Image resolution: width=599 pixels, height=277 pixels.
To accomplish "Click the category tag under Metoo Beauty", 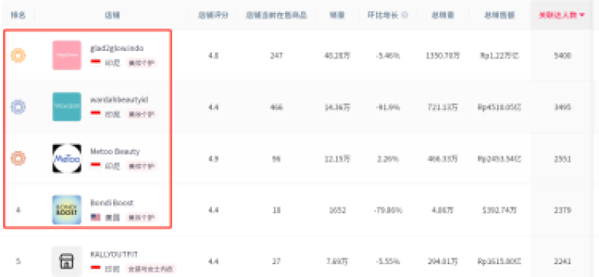I will 141,166.
